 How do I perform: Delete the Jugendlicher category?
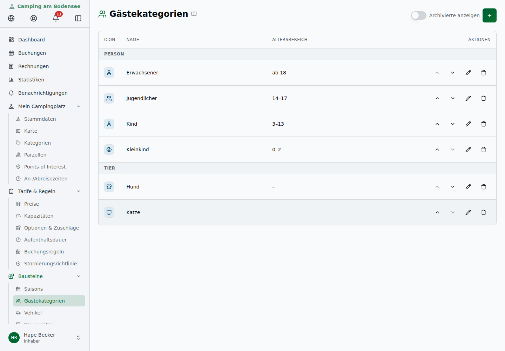pyautogui.click(x=484, y=98)
